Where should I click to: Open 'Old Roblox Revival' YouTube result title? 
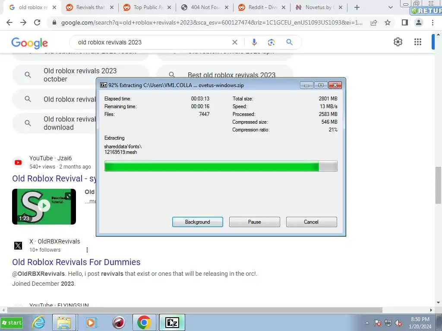coord(54,178)
